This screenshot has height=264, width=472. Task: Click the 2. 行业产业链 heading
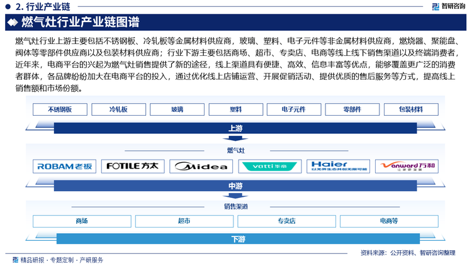[x=43, y=6]
